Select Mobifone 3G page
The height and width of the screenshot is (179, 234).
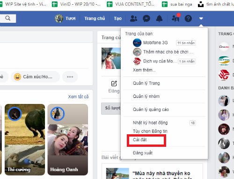155,42
